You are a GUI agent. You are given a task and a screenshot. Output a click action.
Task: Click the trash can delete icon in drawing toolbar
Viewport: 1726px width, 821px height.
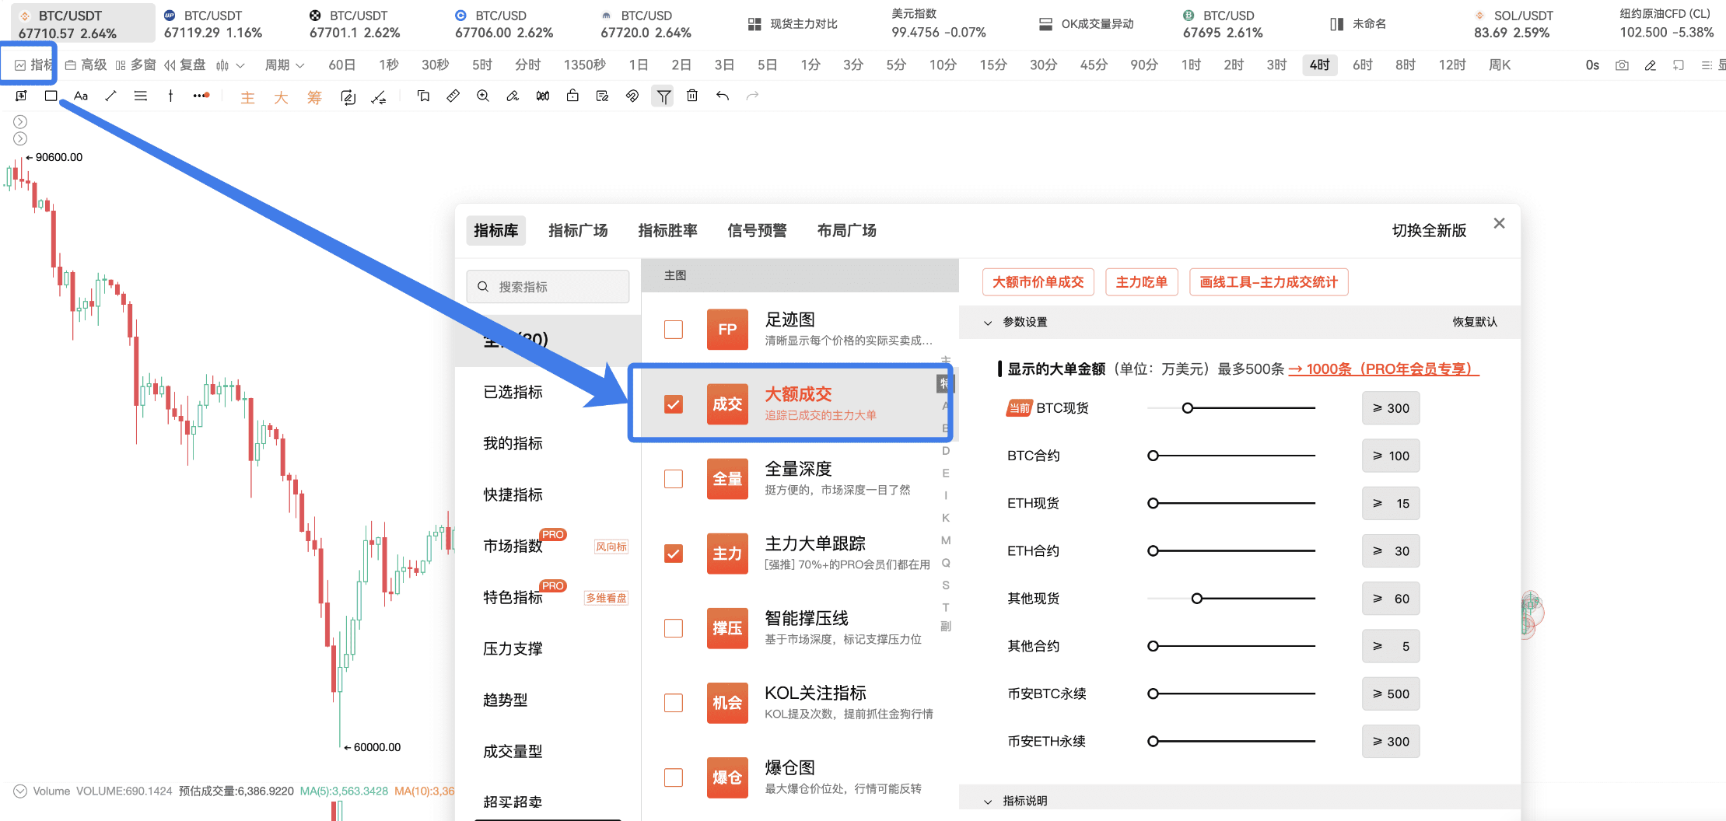tap(692, 96)
